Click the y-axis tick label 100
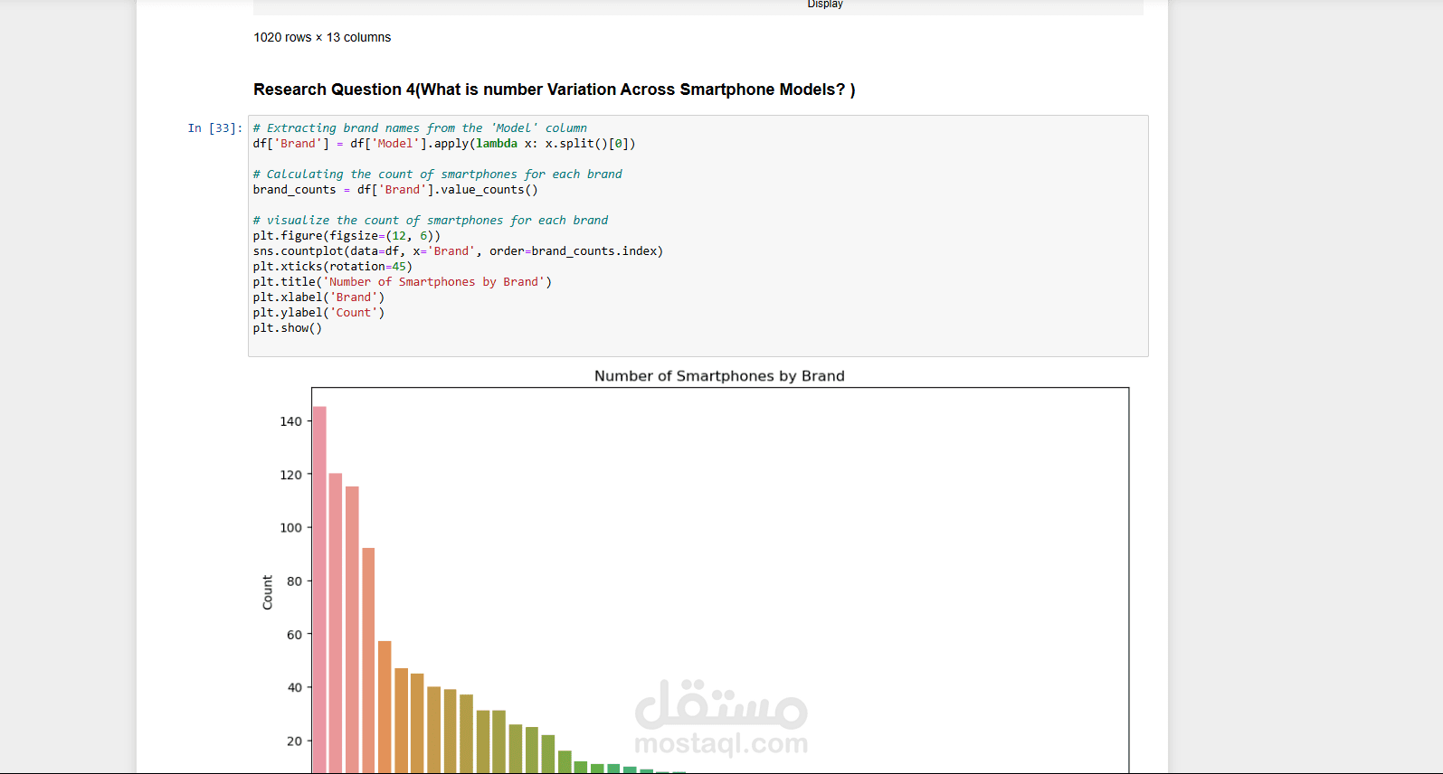1443x774 pixels. click(x=290, y=528)
